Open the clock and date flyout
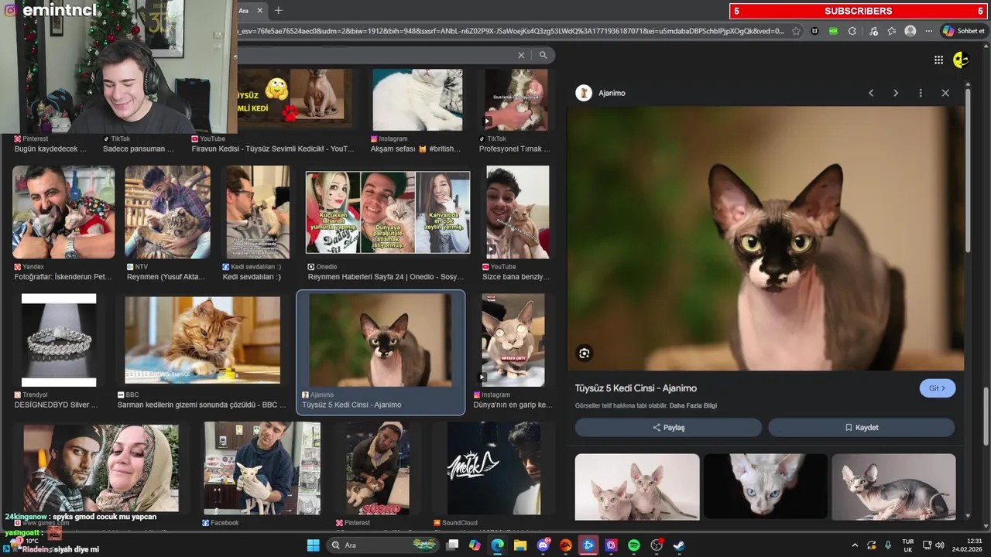Image resolution: width=991 pixels, height=557 pixels. pos(968,545)
